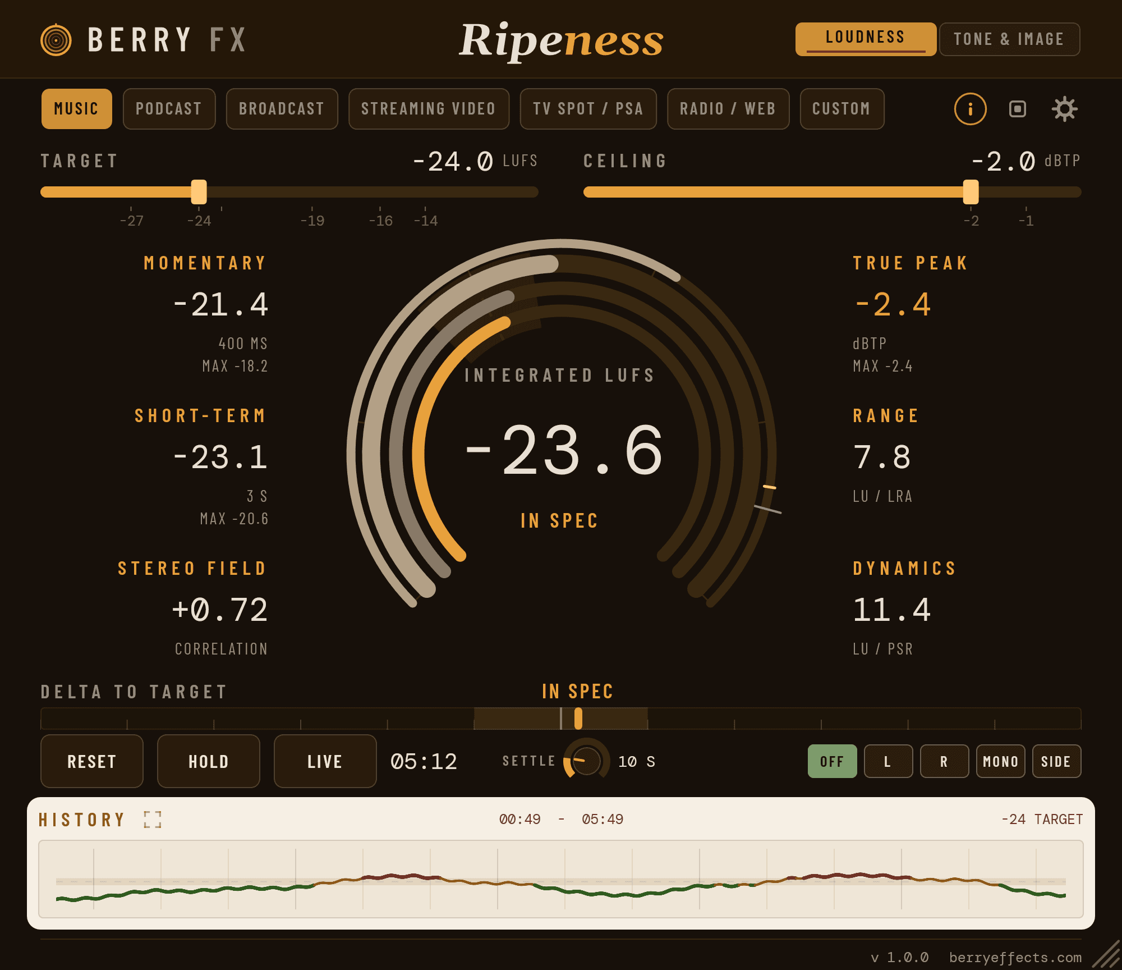This screenshot has width=1122, height=970.
Task: Click the Hold button
Action: coord(208,761)
